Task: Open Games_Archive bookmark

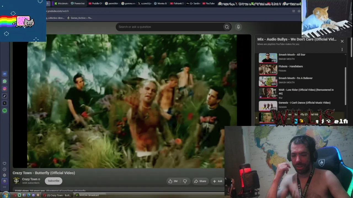Action: [x=79, y=18]
